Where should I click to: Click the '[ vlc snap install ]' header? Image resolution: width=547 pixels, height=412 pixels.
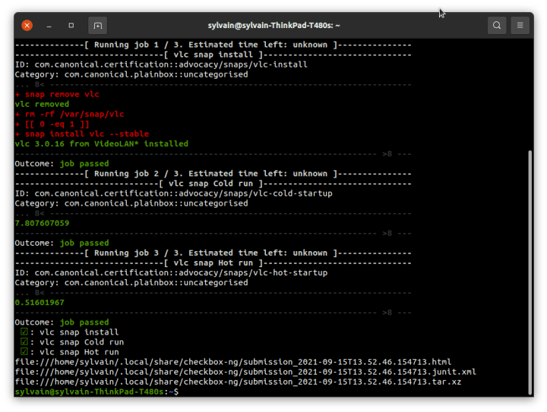coord(213,55)
